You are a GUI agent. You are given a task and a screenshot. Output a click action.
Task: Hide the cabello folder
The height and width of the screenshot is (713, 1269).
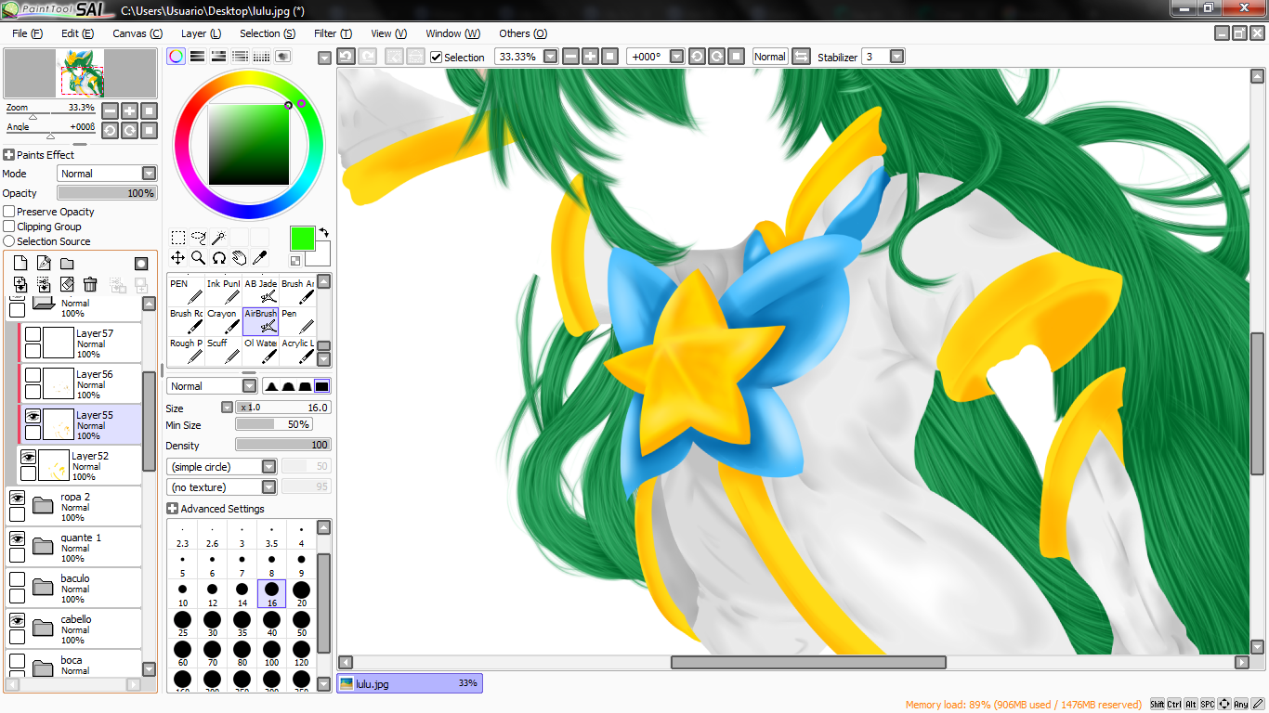click(x=17, y=621)
